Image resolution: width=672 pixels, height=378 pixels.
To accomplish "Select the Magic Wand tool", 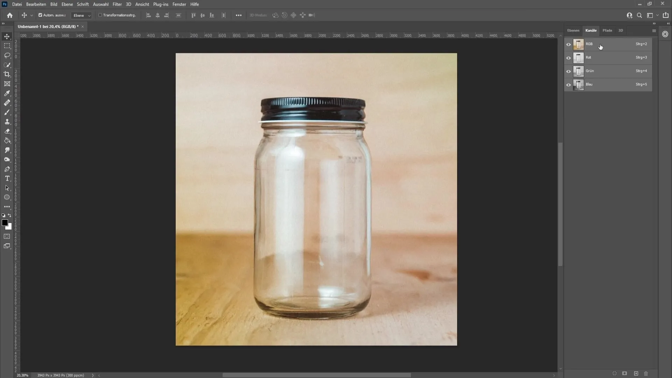I will [x=7, y=65].
